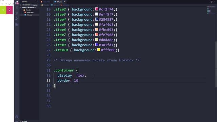This screenshot has width=217, height=122.
Task: Click the Flex_Box breadcrumb segment
Action: point(45,5)
